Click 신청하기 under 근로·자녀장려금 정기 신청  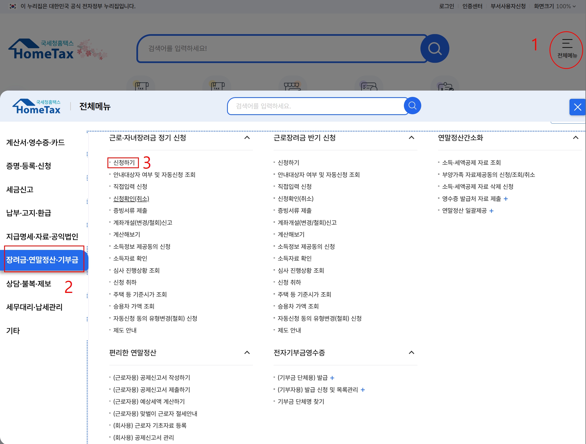pos(124,163)
